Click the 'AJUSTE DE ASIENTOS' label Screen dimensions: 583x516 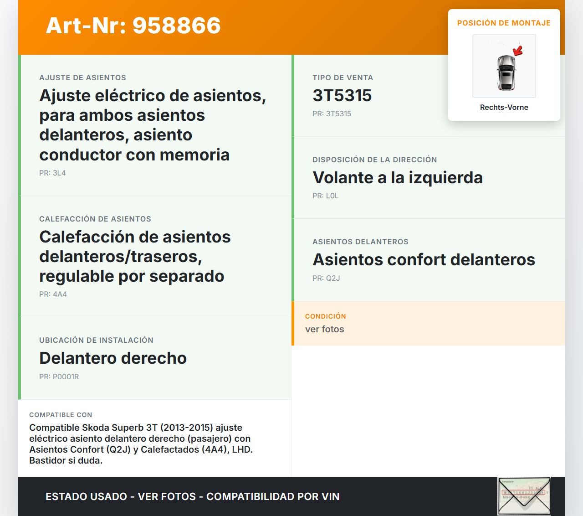click(x=82, y=77)
